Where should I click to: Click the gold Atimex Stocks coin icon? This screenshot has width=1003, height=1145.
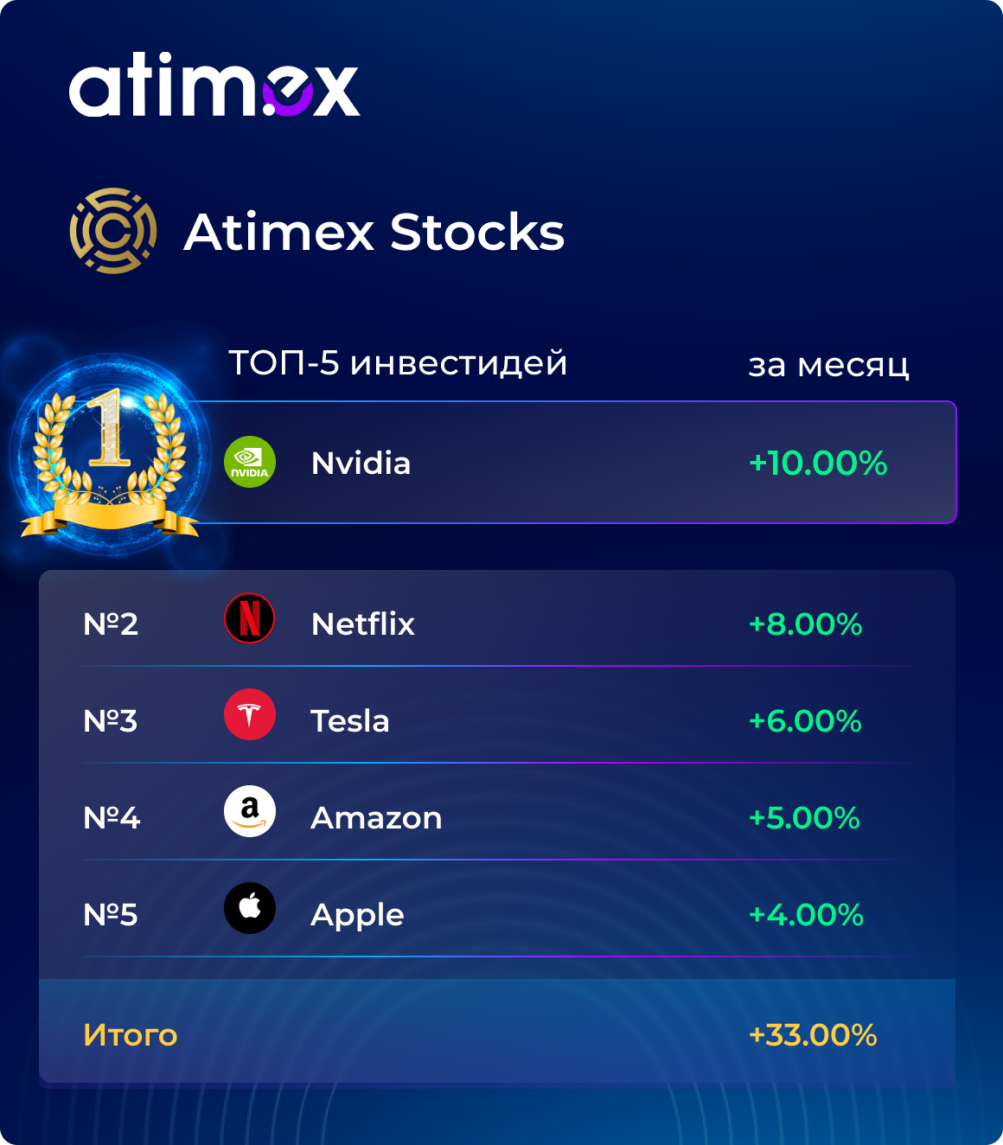[x=113, y=231]
